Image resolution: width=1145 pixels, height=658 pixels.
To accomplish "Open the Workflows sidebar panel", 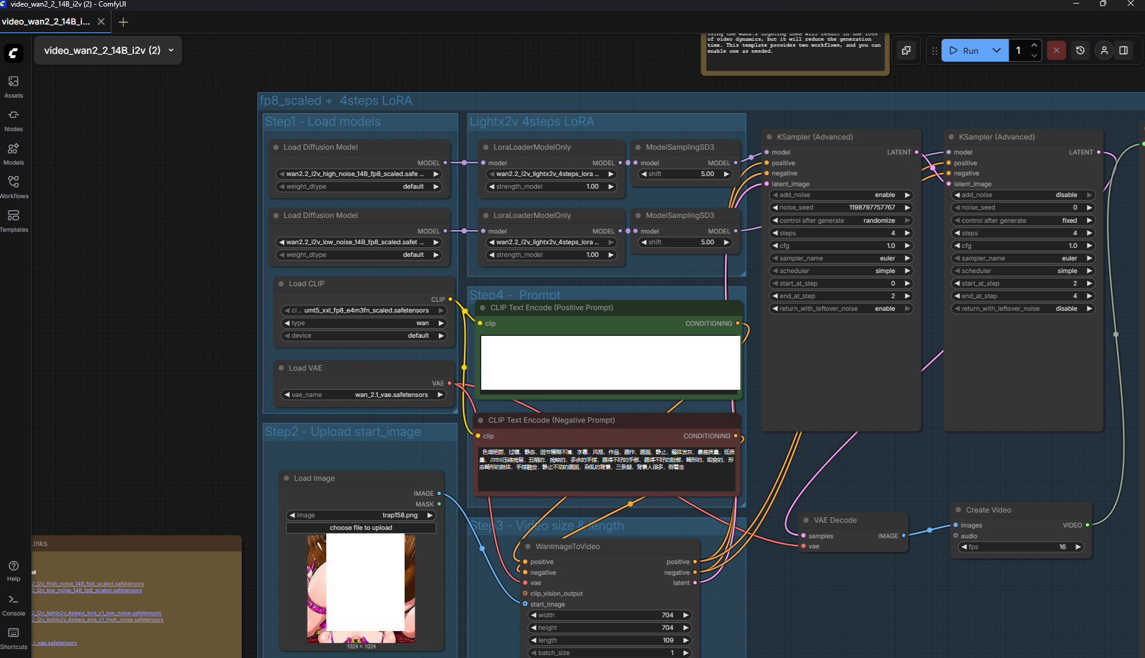I will click(x=13, y=187).
